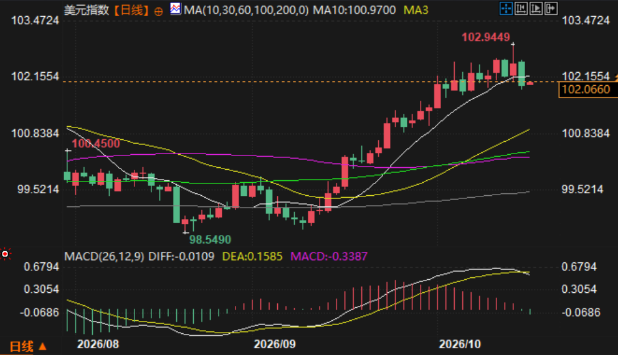Viewport: 618px width, 355px height.
Task: Click the orange crosshair circle icon after 日线
Action: coord(158,12)
